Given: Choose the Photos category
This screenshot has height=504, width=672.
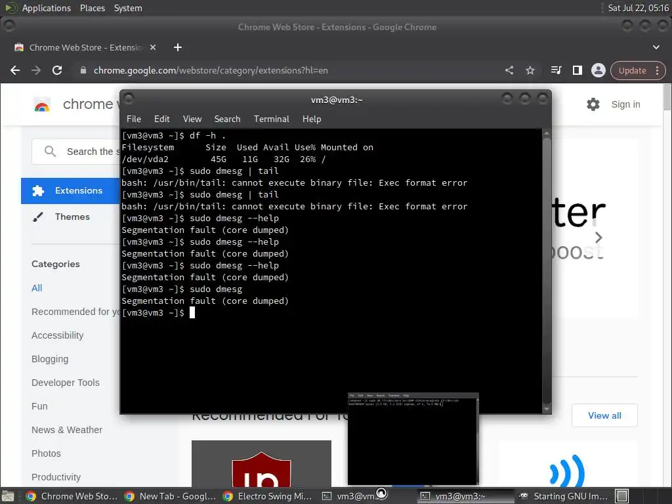Looking at the screenshot, I should (x=47, y=453).
